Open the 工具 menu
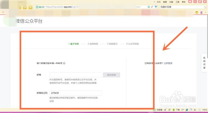This screenshot has width=208, height=113. [177, 2]
